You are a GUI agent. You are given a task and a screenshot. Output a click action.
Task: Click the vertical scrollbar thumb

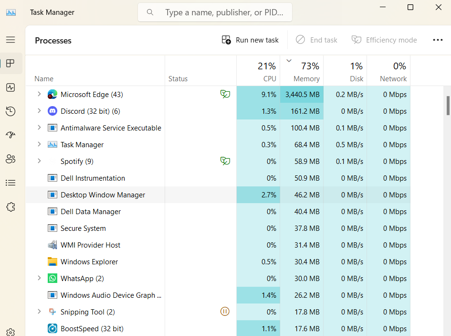coord(448,105)
